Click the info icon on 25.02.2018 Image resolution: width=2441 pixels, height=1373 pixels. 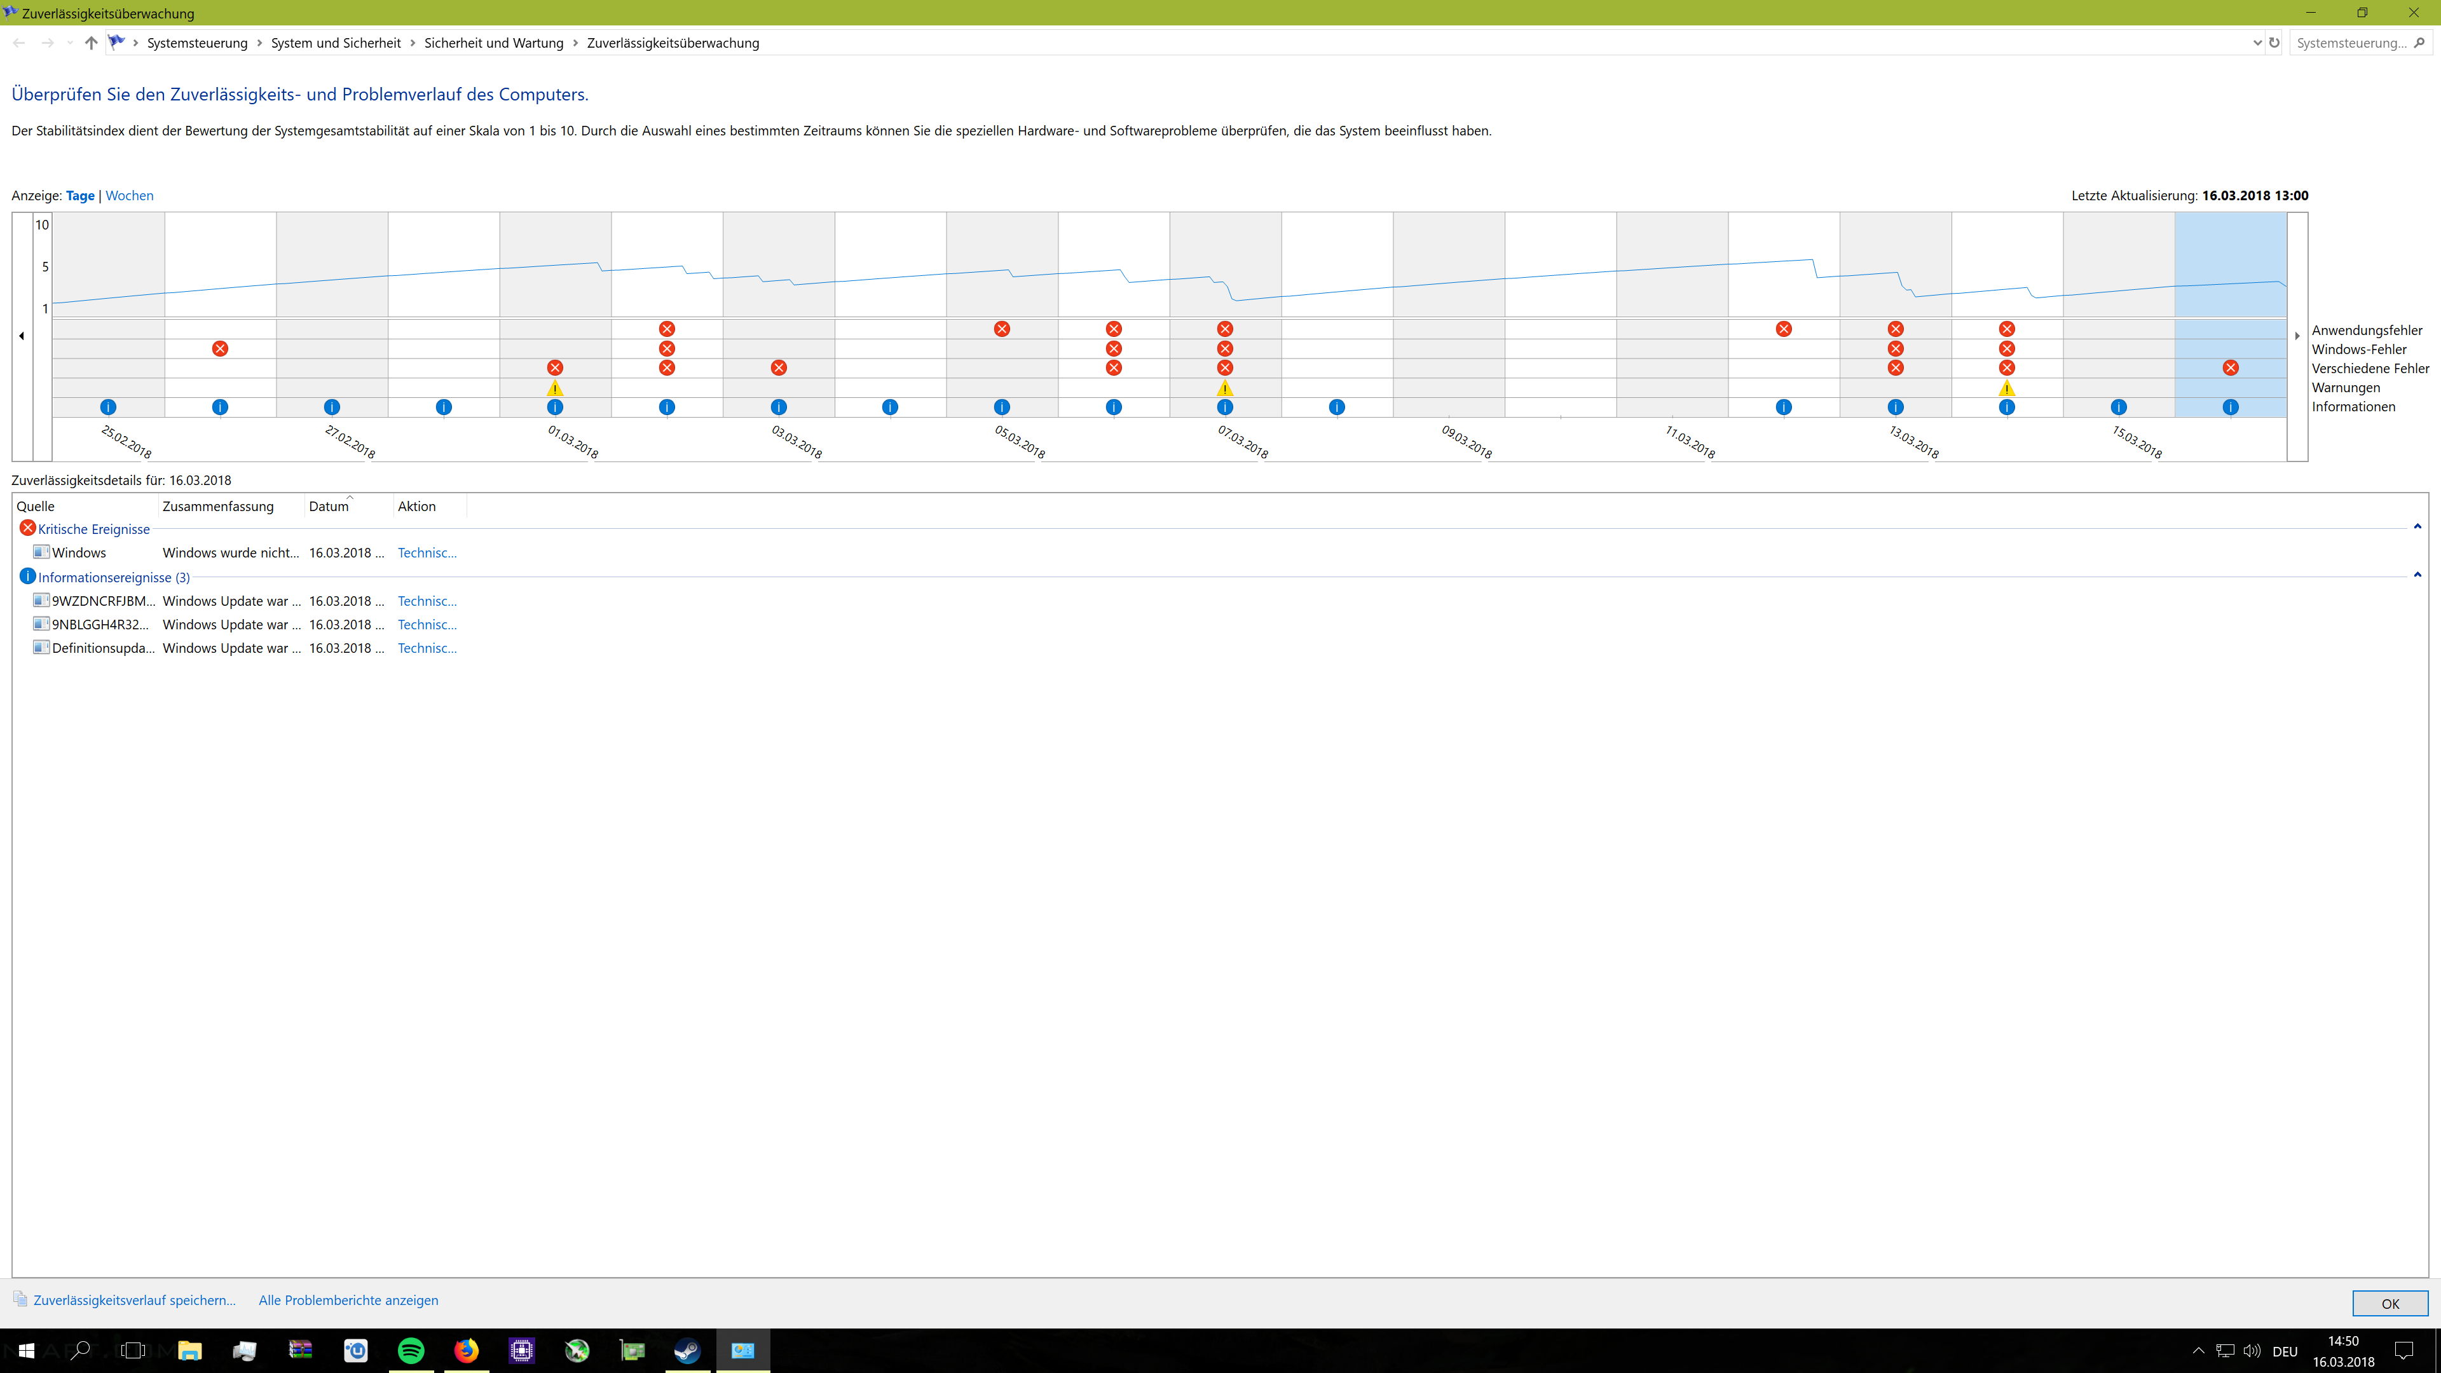tap(108, 407)
